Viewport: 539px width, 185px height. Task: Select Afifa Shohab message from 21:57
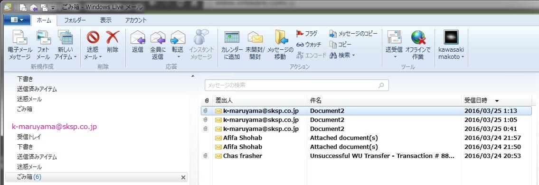coord(367,138)
